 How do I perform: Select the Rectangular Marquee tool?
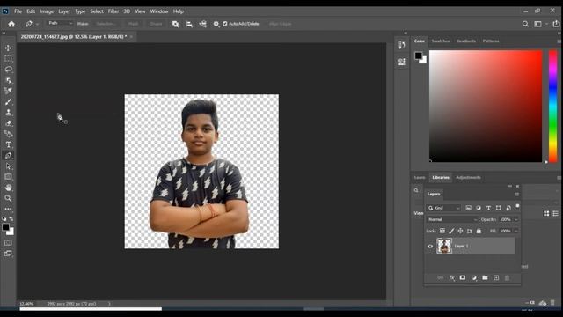click(x=8, y=58)
